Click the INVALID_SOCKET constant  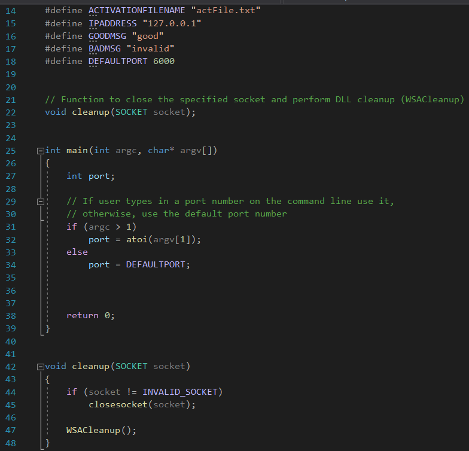pyautogui.click(x=179, y=392)
